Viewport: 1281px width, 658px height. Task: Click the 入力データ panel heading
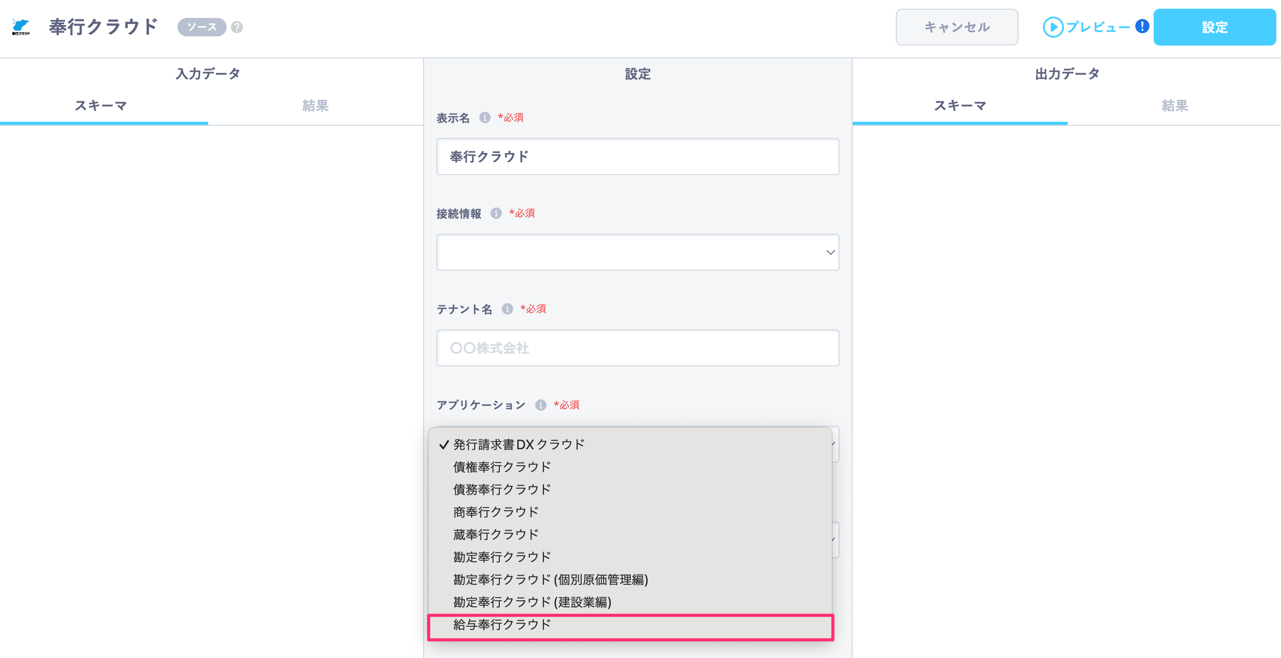click(x=208, y=74)
